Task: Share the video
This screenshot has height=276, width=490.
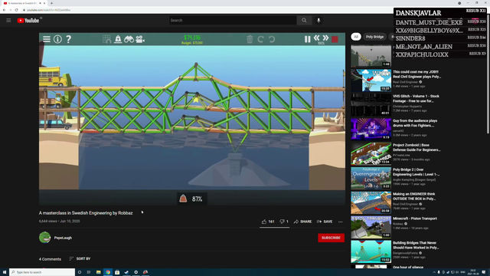Action: [302, 222]
